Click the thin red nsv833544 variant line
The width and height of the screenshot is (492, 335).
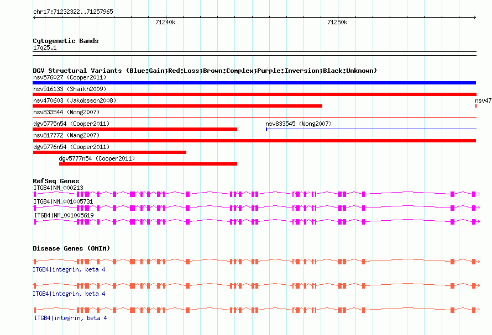point(254,117)
